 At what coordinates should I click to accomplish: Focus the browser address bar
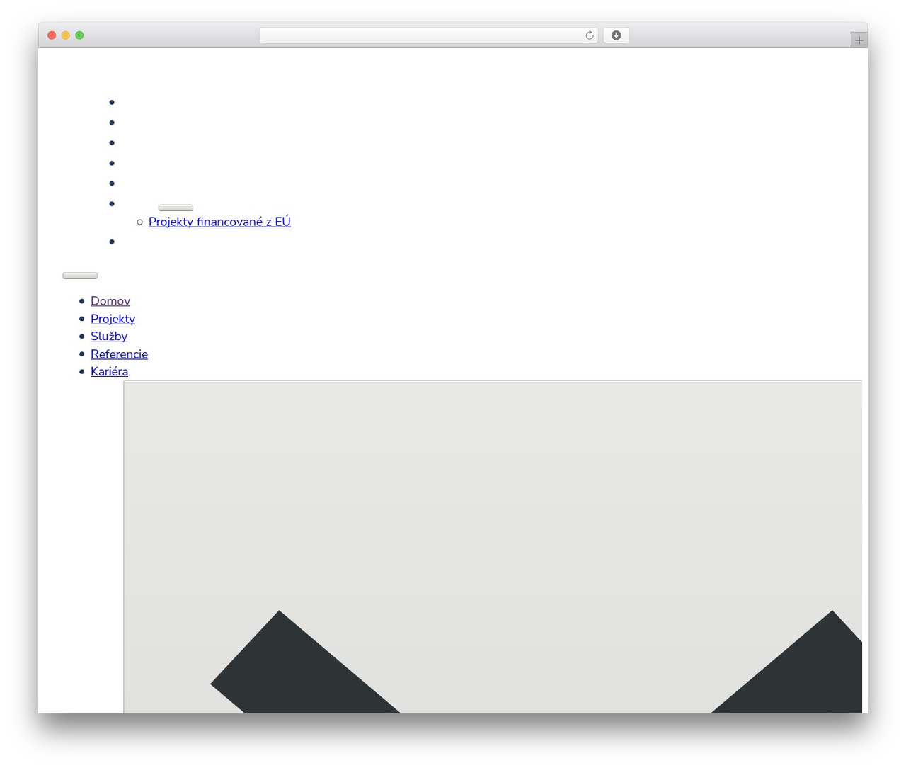point(428,35)
